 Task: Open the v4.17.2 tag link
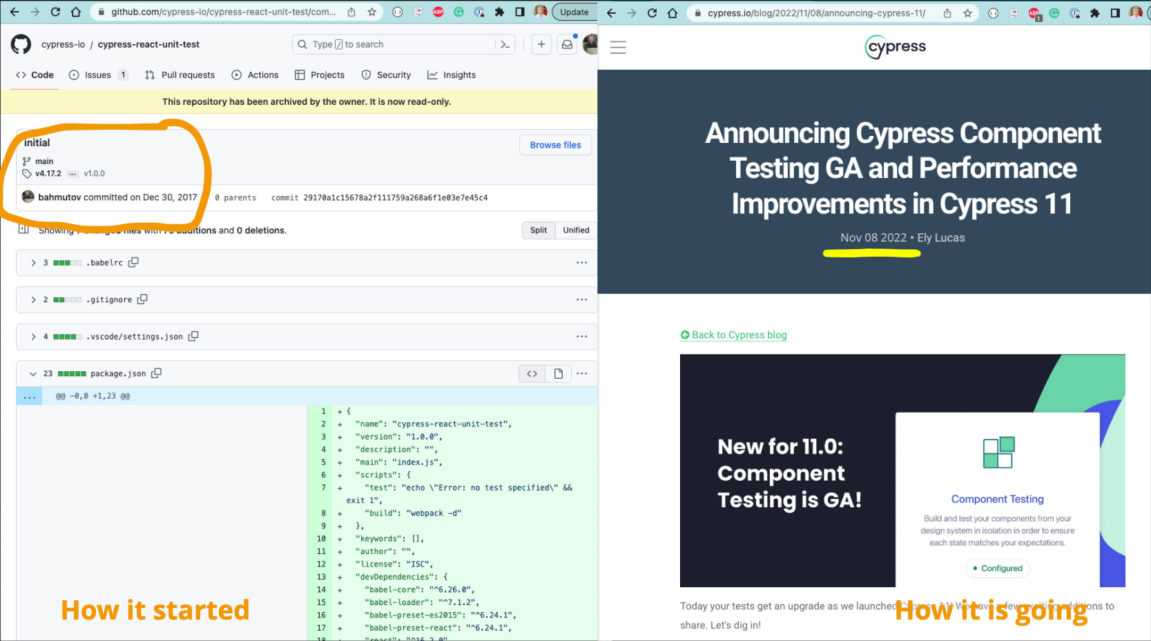pyautogui.click(x=48, y=174)
